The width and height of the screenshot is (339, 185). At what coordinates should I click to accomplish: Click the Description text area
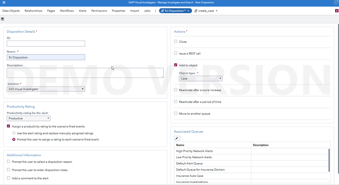(85, 73)
